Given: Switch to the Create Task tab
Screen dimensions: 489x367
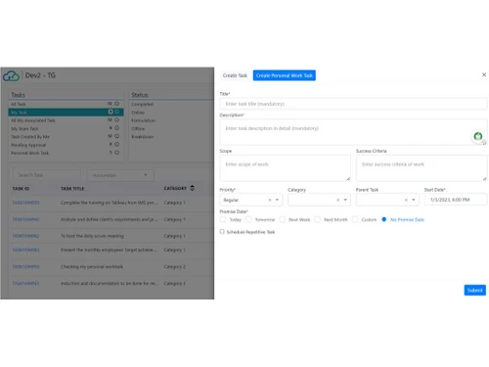Looking at the screenshot, I should [x=235, y=75].
